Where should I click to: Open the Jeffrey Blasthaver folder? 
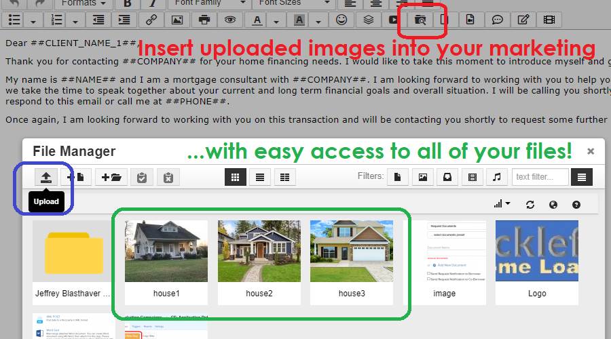pyautogui.click(x=73, y=262)
